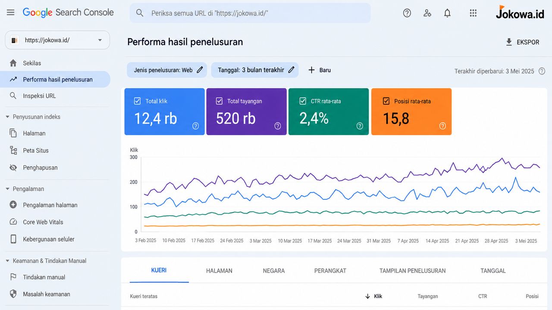Screen dimensions: 552x310
Task: Edit the Tanggal filter pencil
Action: tap(291, 70)
